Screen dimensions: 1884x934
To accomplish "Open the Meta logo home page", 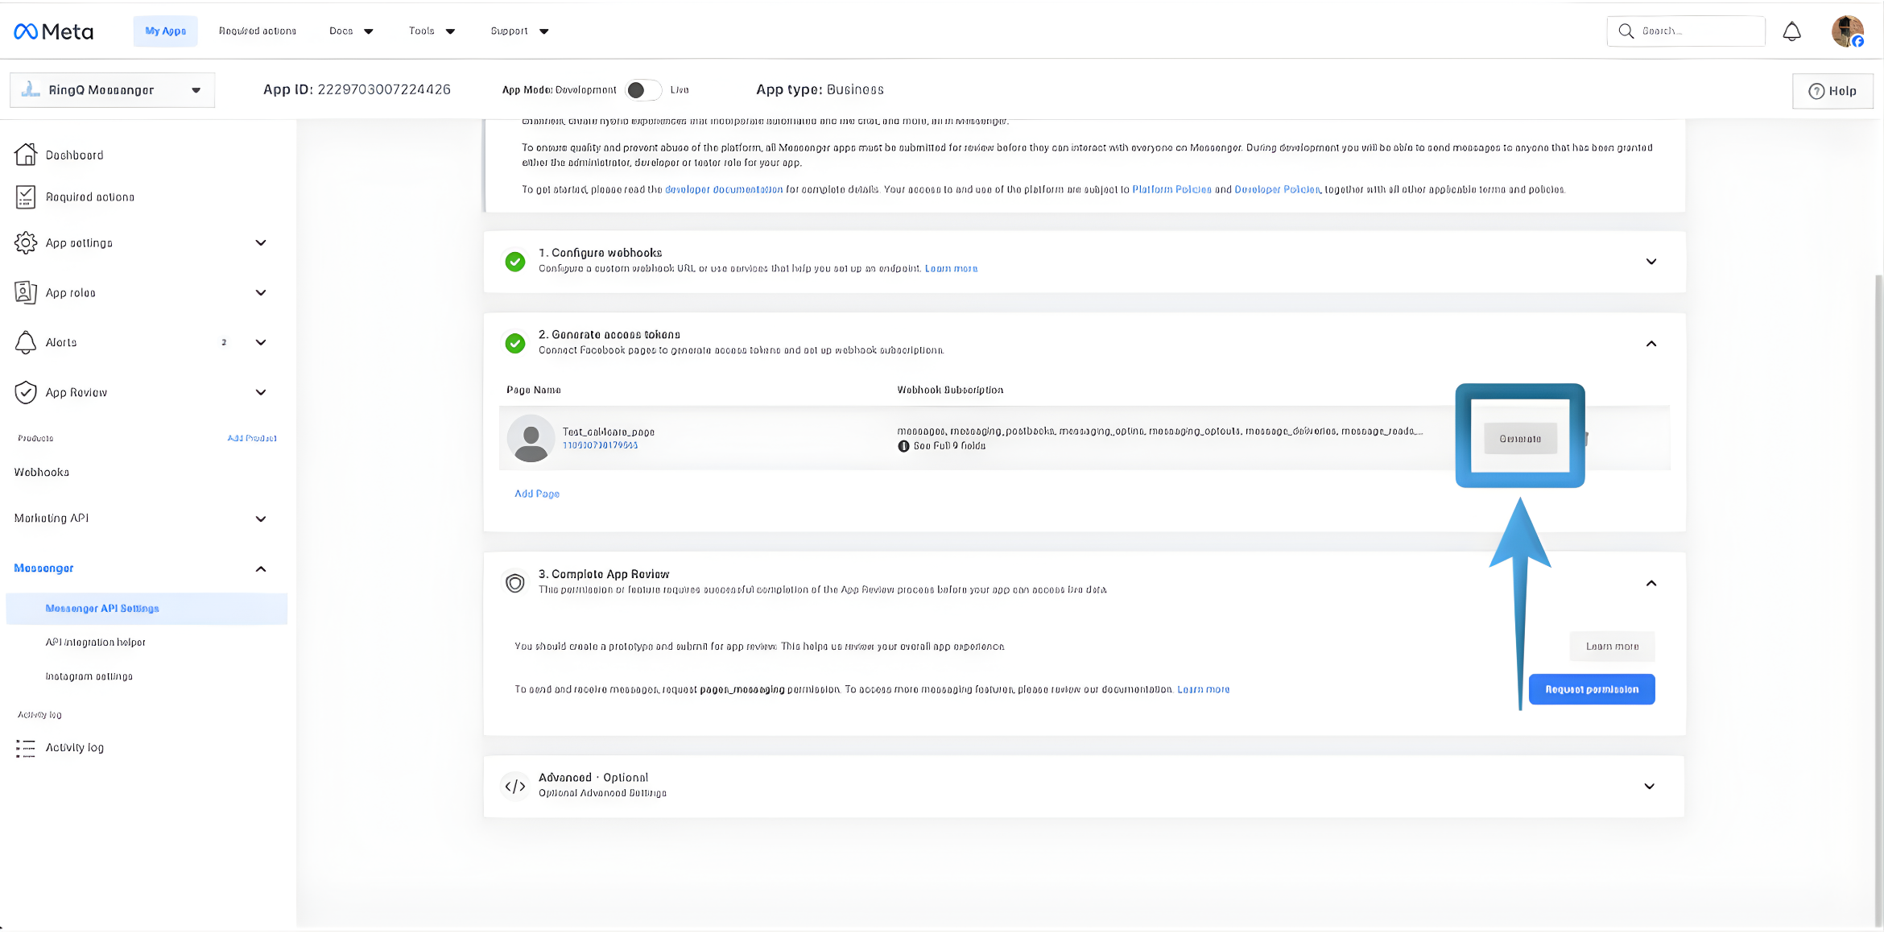I will point(52,31).
